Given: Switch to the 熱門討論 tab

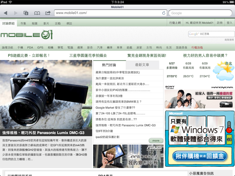Looking at the screenshot, I should 109,65.
